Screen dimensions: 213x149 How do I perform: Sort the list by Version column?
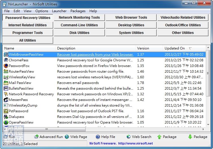point(149,48)
